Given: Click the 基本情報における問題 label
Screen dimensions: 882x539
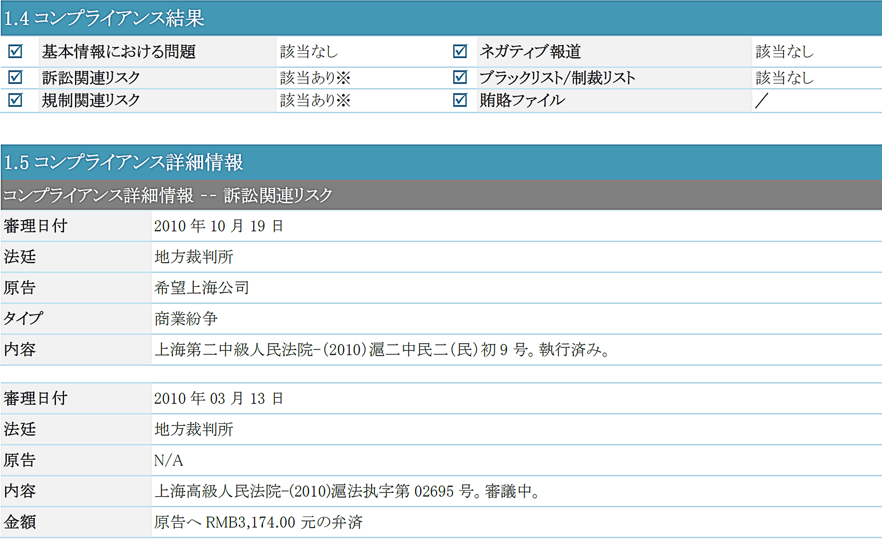Looking at the screenshot, I should point(119,52).
